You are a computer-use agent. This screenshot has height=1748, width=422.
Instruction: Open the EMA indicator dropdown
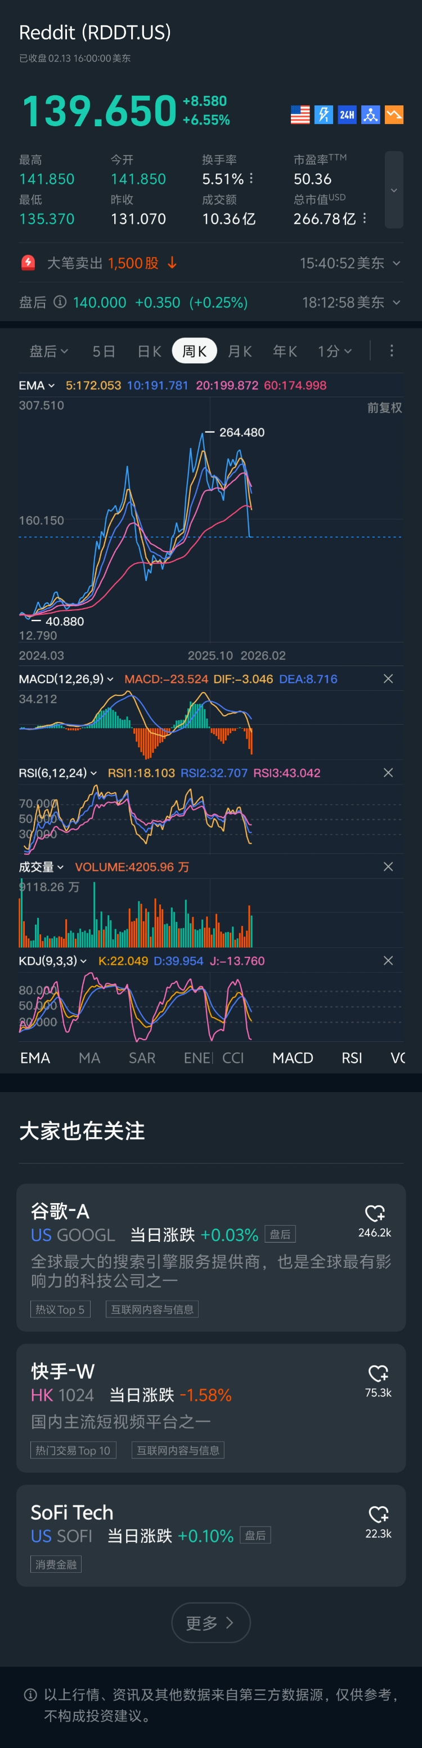[x=37, y=385]
